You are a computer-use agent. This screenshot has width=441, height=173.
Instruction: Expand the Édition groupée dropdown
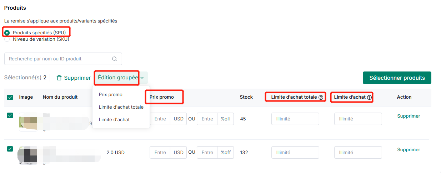[121, 78]
